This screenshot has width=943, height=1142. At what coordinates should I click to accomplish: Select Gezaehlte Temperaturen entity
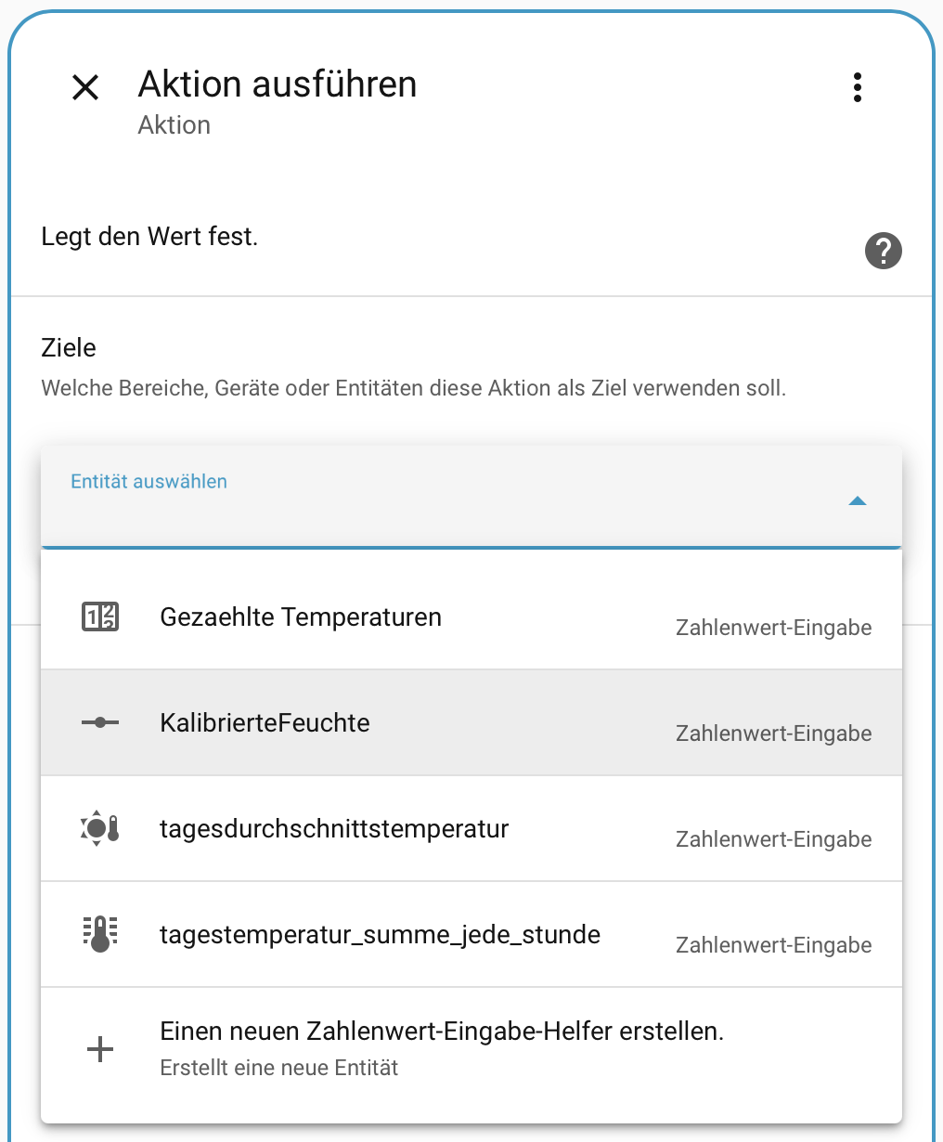[x=301, y=617]
